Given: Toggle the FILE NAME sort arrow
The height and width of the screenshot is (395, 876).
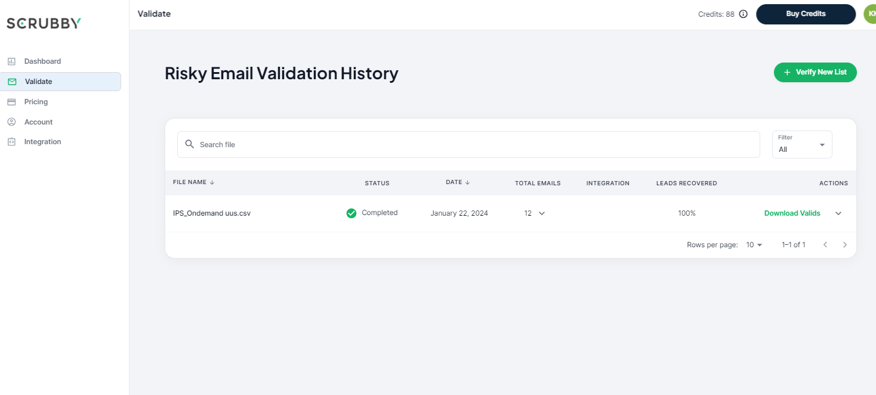Looking at the screenshot, I should point(212,182).
